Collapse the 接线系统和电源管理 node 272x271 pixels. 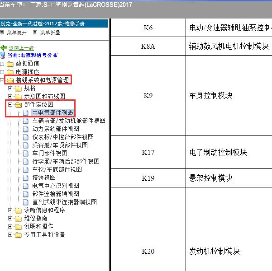(2, 80)
